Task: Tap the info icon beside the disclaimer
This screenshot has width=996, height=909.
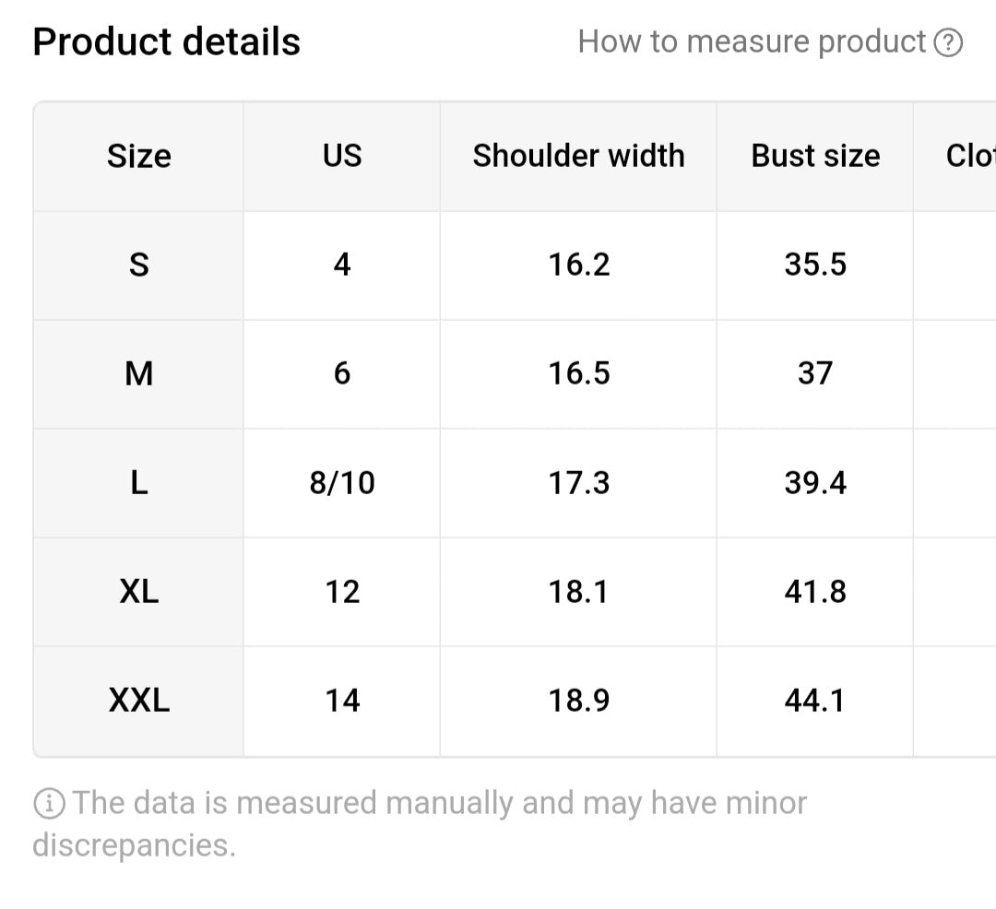Action: click(x=49, y=804)
